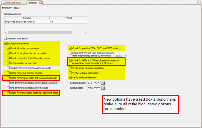Toggle Verify Medicare Premium checkbox
This screenshot has width=202, height=128.
pyautogui.click(x=70, y=78)
